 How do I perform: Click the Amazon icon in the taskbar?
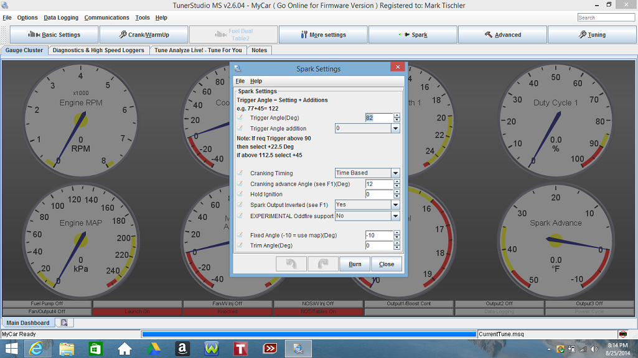pyautogui.click(x=182, y=349)
